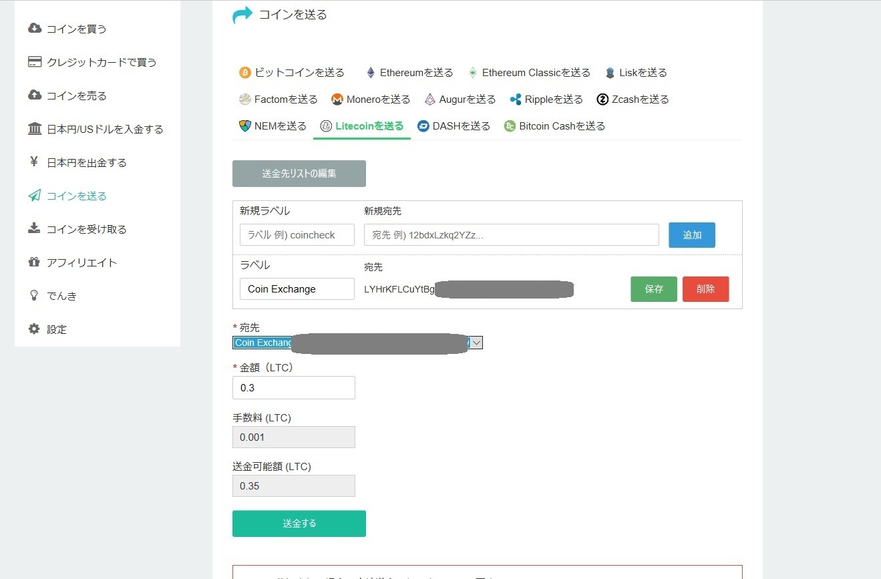Click the gear icon beside 設定

click(34, 329)
